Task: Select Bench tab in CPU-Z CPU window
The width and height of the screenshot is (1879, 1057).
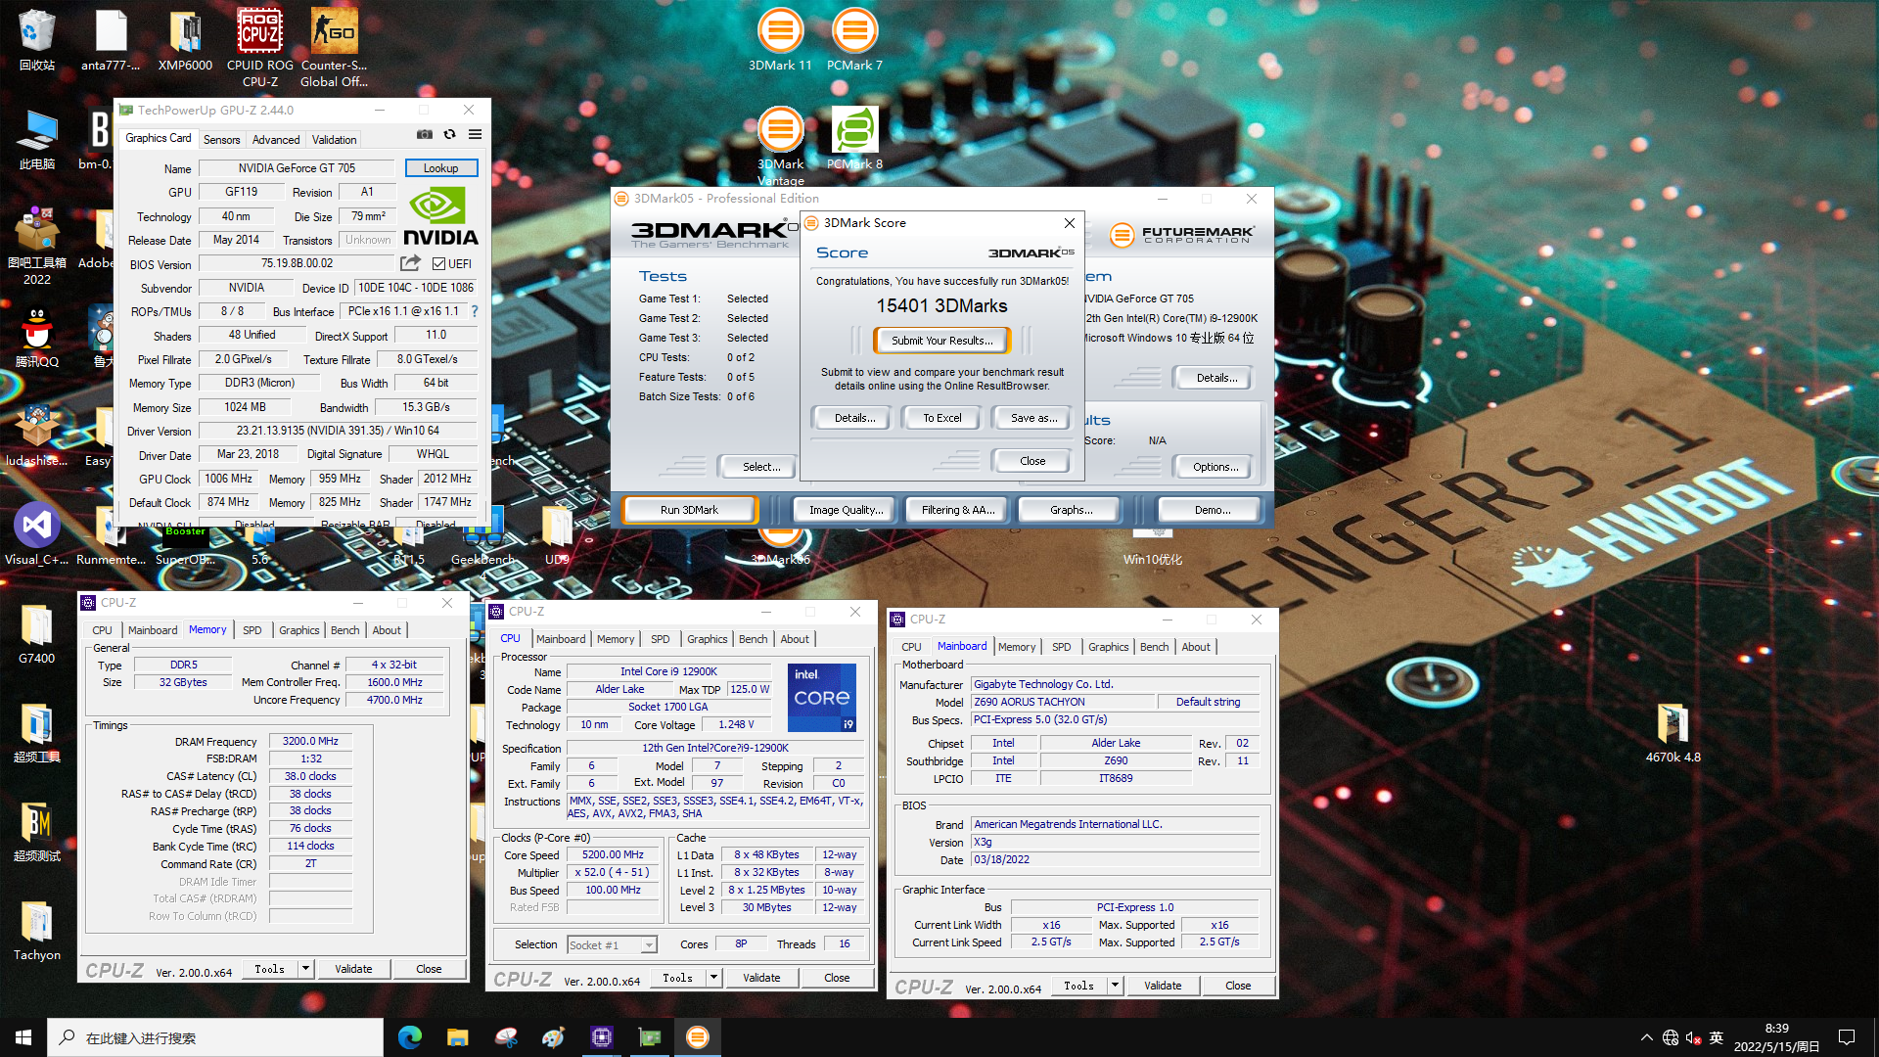Action: pyautogui.click(x=753, y=639)
